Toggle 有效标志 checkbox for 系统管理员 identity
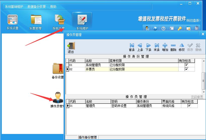The image size is (206, 140). (x=186, y=65)
